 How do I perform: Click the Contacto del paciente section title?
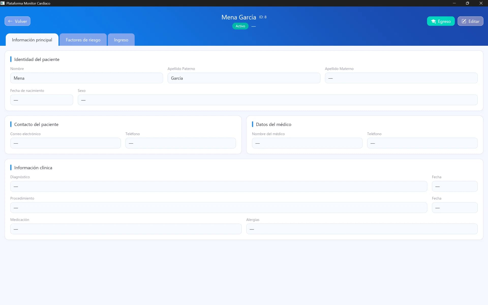click(36, 124)
